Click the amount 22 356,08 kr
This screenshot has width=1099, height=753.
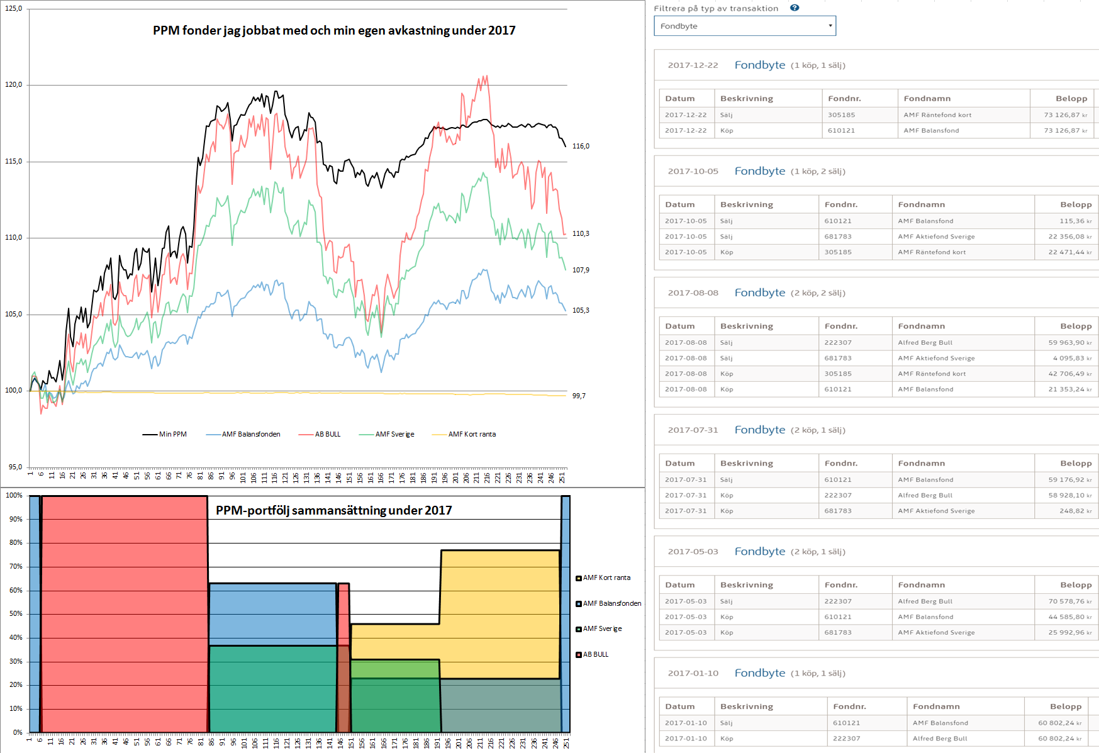click(x=1070, y=237)
